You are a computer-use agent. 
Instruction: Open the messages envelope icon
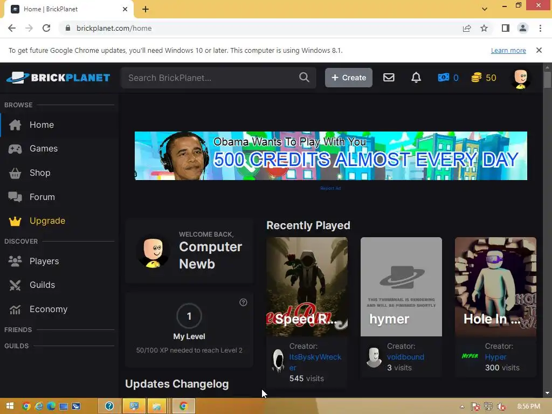(x=389, y=78)
